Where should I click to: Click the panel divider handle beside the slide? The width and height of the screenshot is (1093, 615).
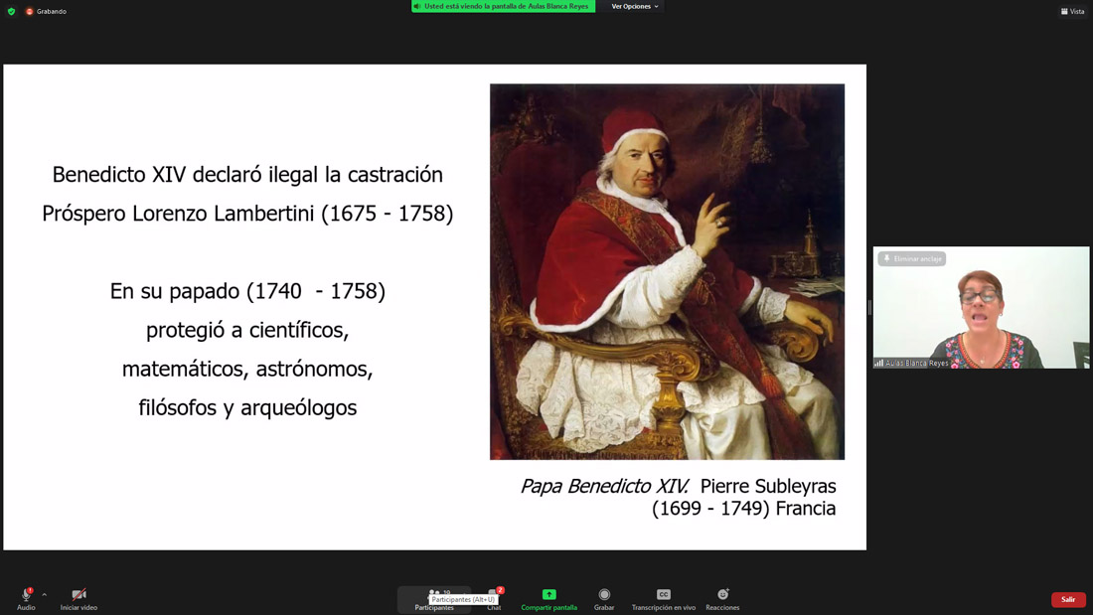click(x=869, y=308)
